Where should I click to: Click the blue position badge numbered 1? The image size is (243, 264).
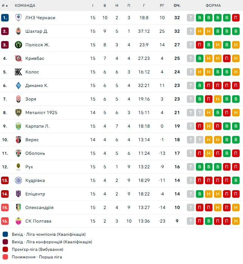tap(5, 18)
